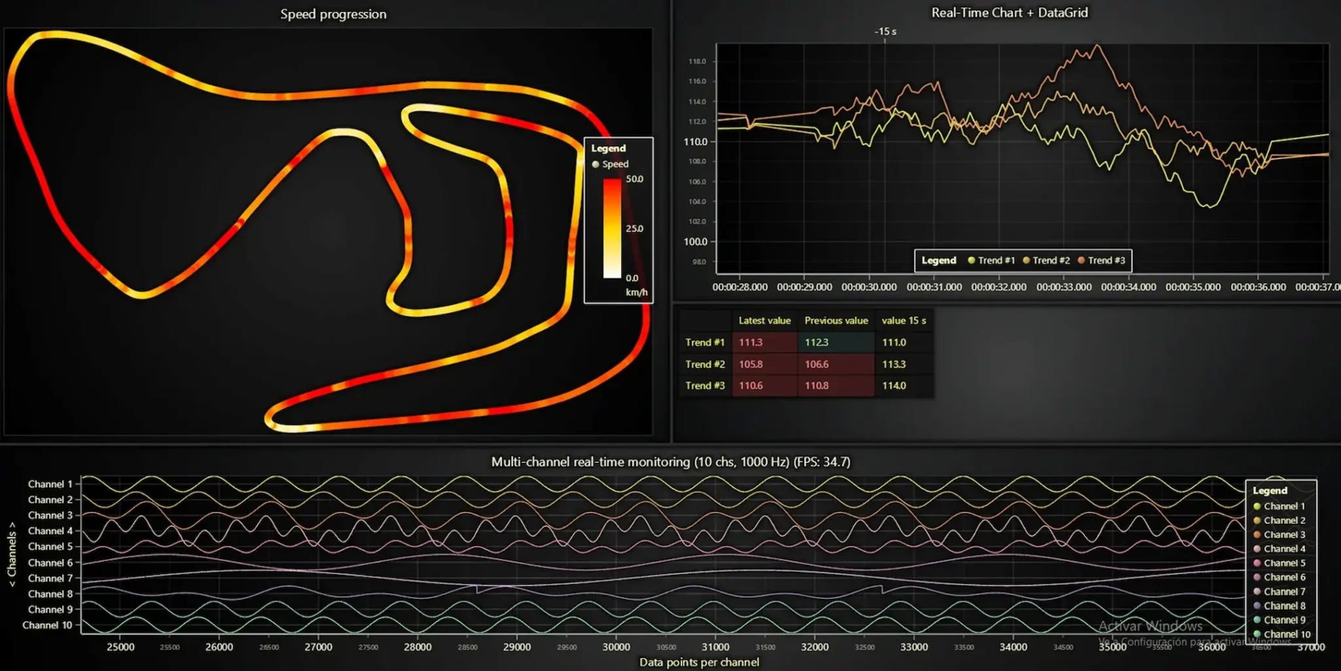Click Trend #3 row label in data grid

coord(705,386)
